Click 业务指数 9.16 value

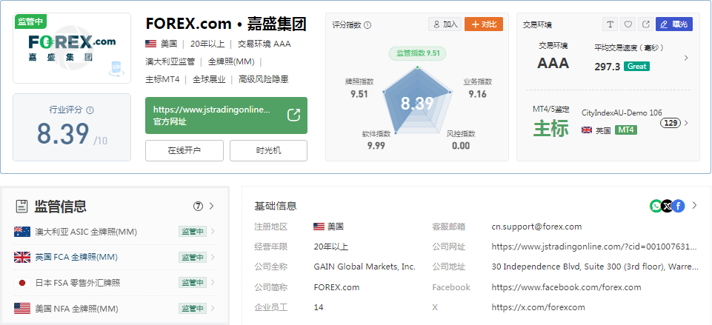478,95
